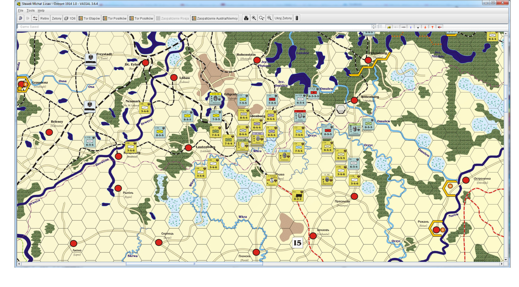Click the red up arrow icon
The image size is (519, 287).
point(432,27)
